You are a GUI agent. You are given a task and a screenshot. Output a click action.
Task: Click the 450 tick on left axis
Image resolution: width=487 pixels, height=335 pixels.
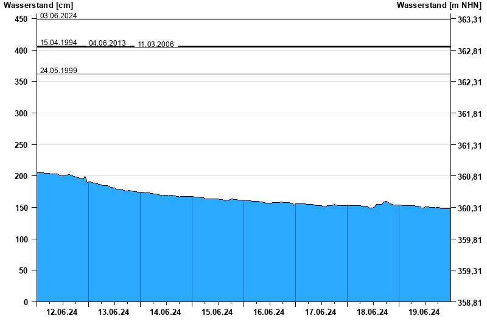coord(21,19)
